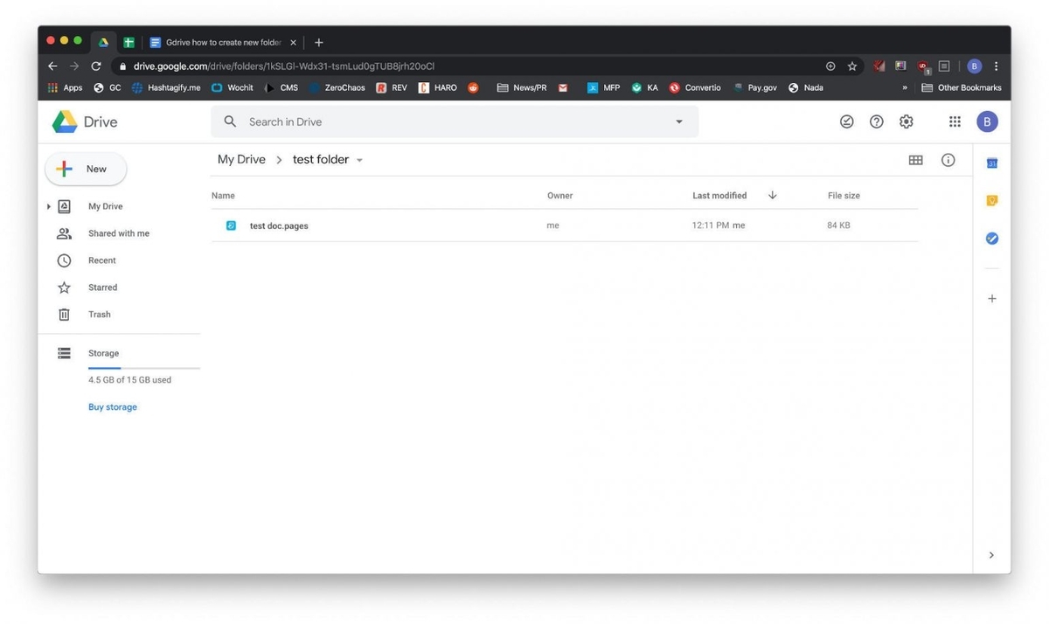Image resolution: width=1049 pixels, height=624 pixels.
Task: Expand the My Drive tree in sidebar
Action: pyautogui.click(x=49, y=205)
